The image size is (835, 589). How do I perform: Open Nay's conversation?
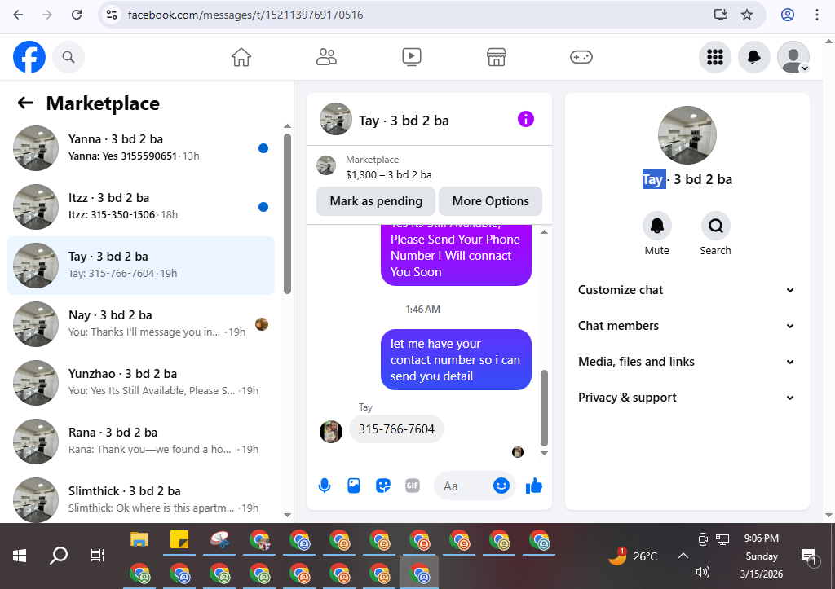click(x=140, y=323)
